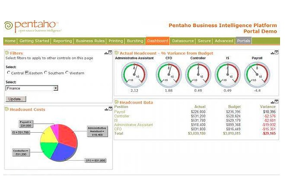
Task: Maximize the Actual Headcount variance portlet
Action: pos(276,53)
